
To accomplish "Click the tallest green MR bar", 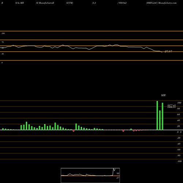I will tap(157, 115).
